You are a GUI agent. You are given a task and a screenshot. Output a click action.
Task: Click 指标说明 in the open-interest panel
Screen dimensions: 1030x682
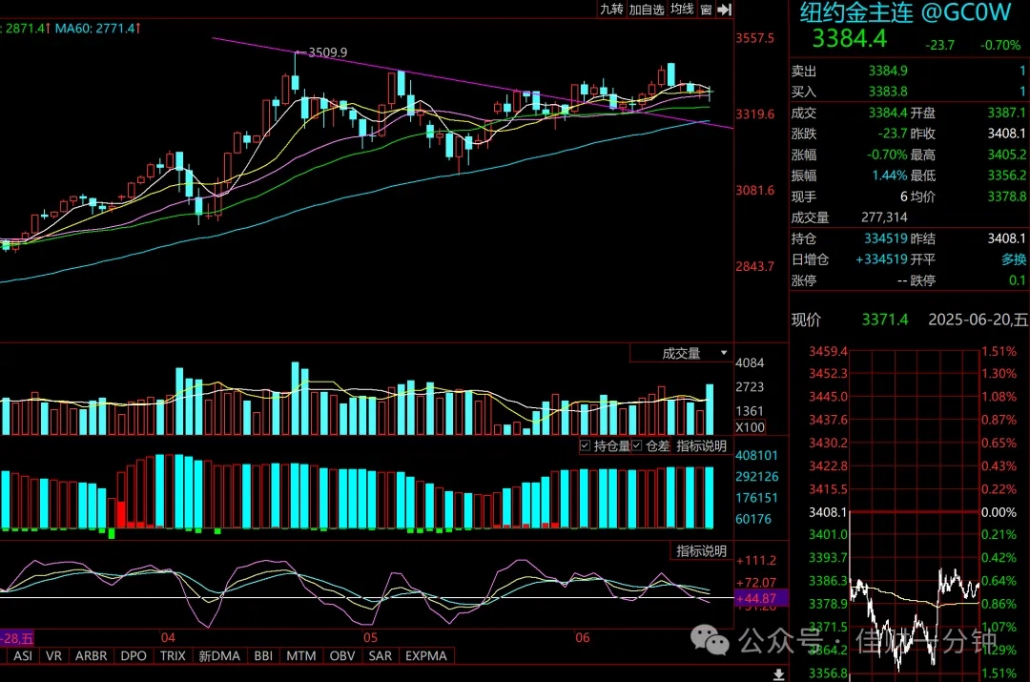[701, 446]
